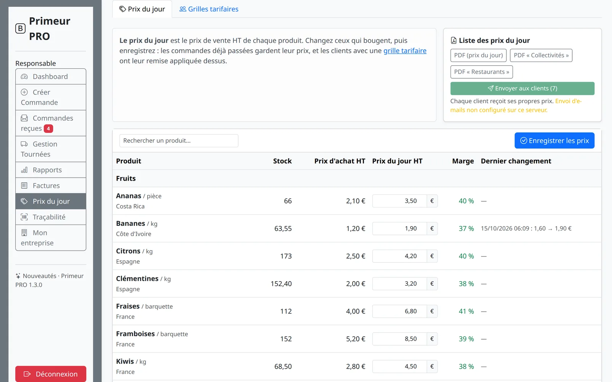The height and width of the screenshot is (382, 612).
Task: Edit the Kiwis prix du jour field
Action: pyautogui.click(x=400, y=366)
